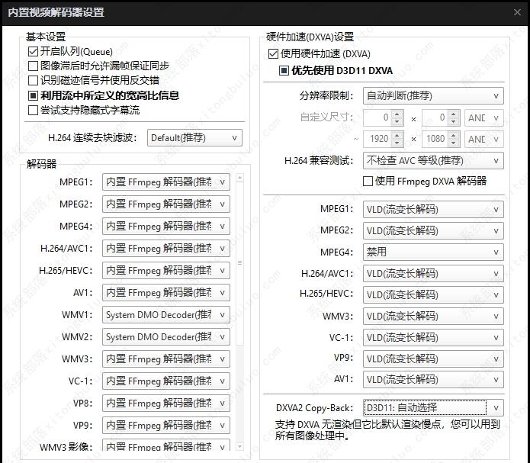The image size is (530, 463).
Task: Open the MPEG1 decoder dropdown in 解码器
Action: click(167, 182)
